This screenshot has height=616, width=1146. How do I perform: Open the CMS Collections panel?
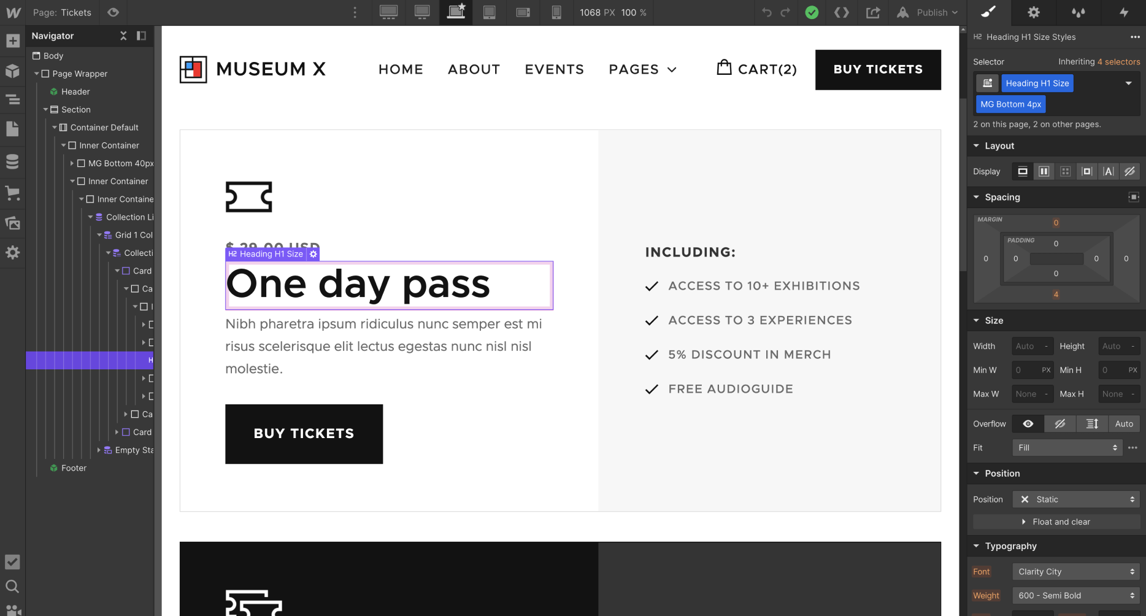12,161
